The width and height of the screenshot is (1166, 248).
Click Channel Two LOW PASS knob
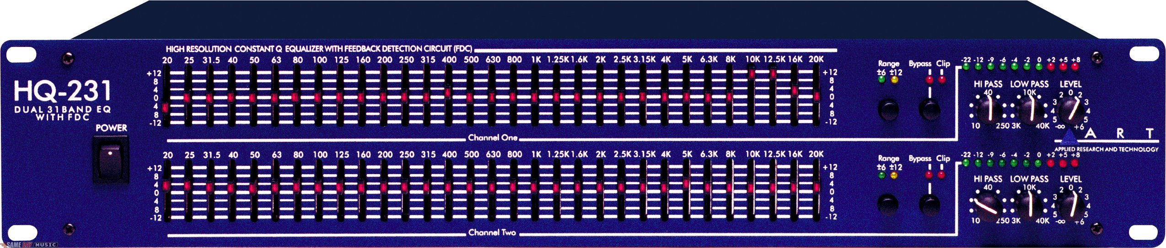tap(1029, 206)
